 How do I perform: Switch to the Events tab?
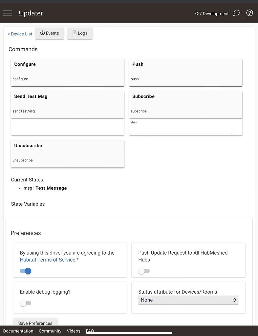(x=50, y=33)
